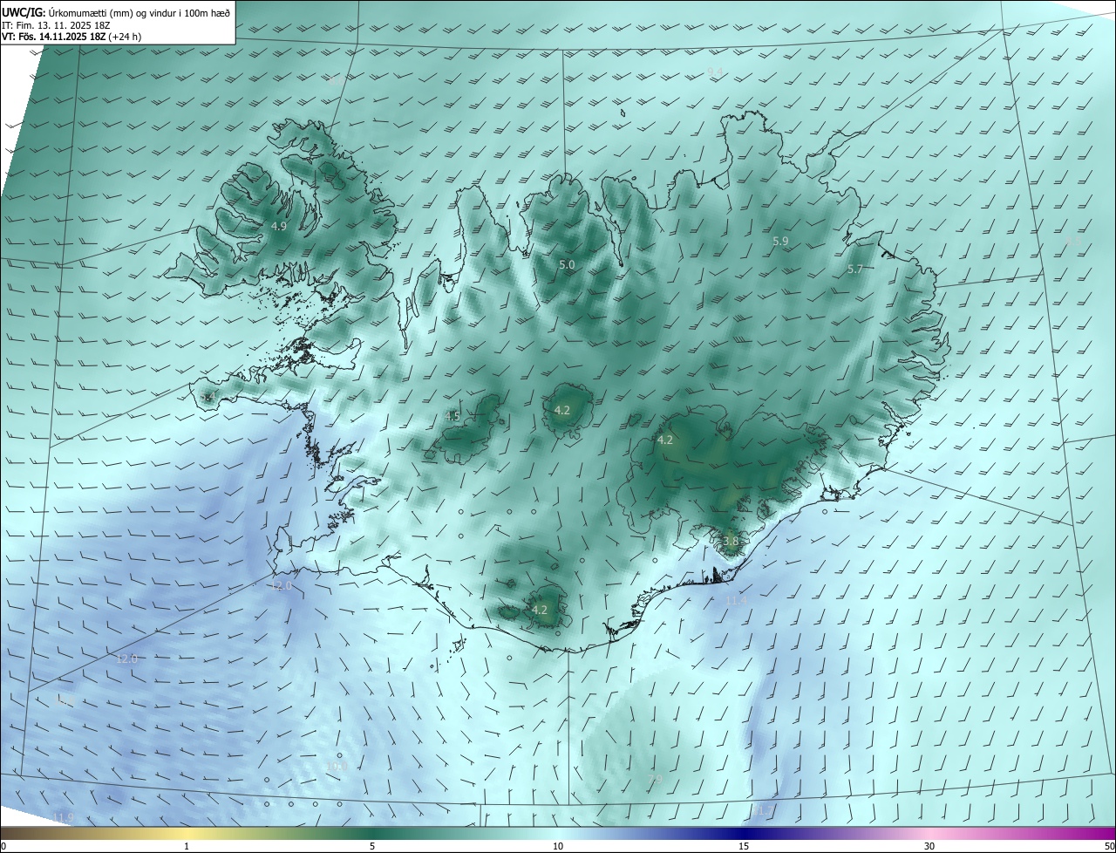Click the 4.9 value on the Westfjords
Image resolution: width=1116 pixels, height=853 pixels.
click(x=278, y=226)
